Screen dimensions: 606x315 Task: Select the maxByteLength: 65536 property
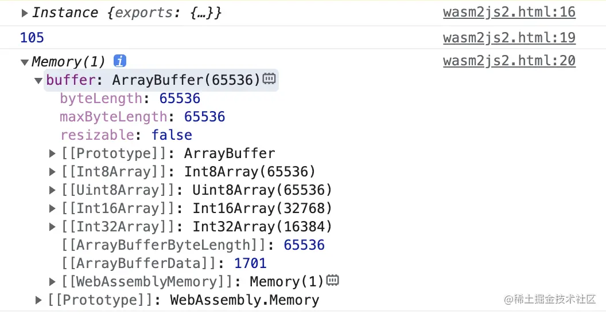click(x=142, y=117)
